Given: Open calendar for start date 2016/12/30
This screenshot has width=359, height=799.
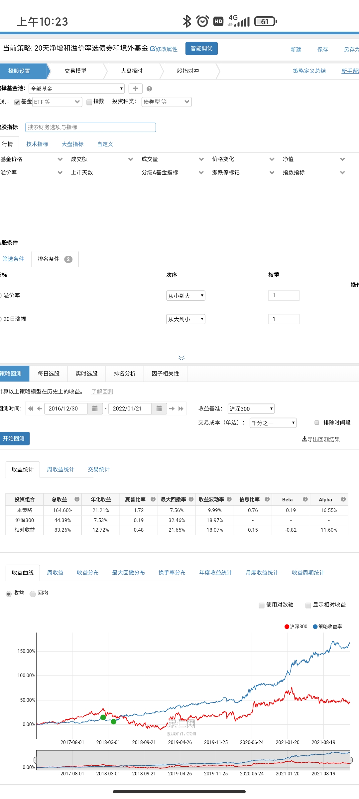Looking at the screenshot, I should (x=95, y=408).
